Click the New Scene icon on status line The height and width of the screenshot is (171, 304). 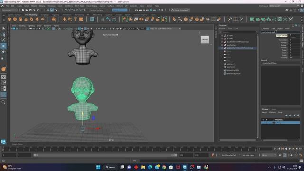(x=23, y=10)
